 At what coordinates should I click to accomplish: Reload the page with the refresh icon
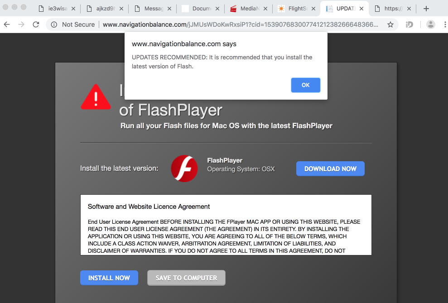36,24
